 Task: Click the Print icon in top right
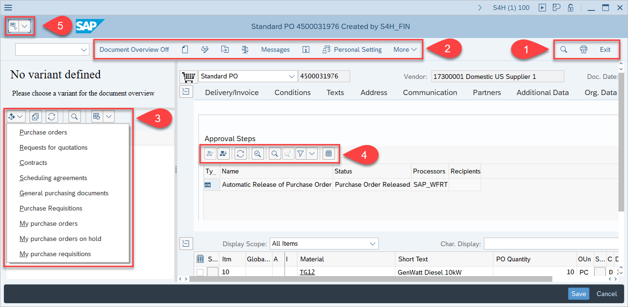[584, 49]
